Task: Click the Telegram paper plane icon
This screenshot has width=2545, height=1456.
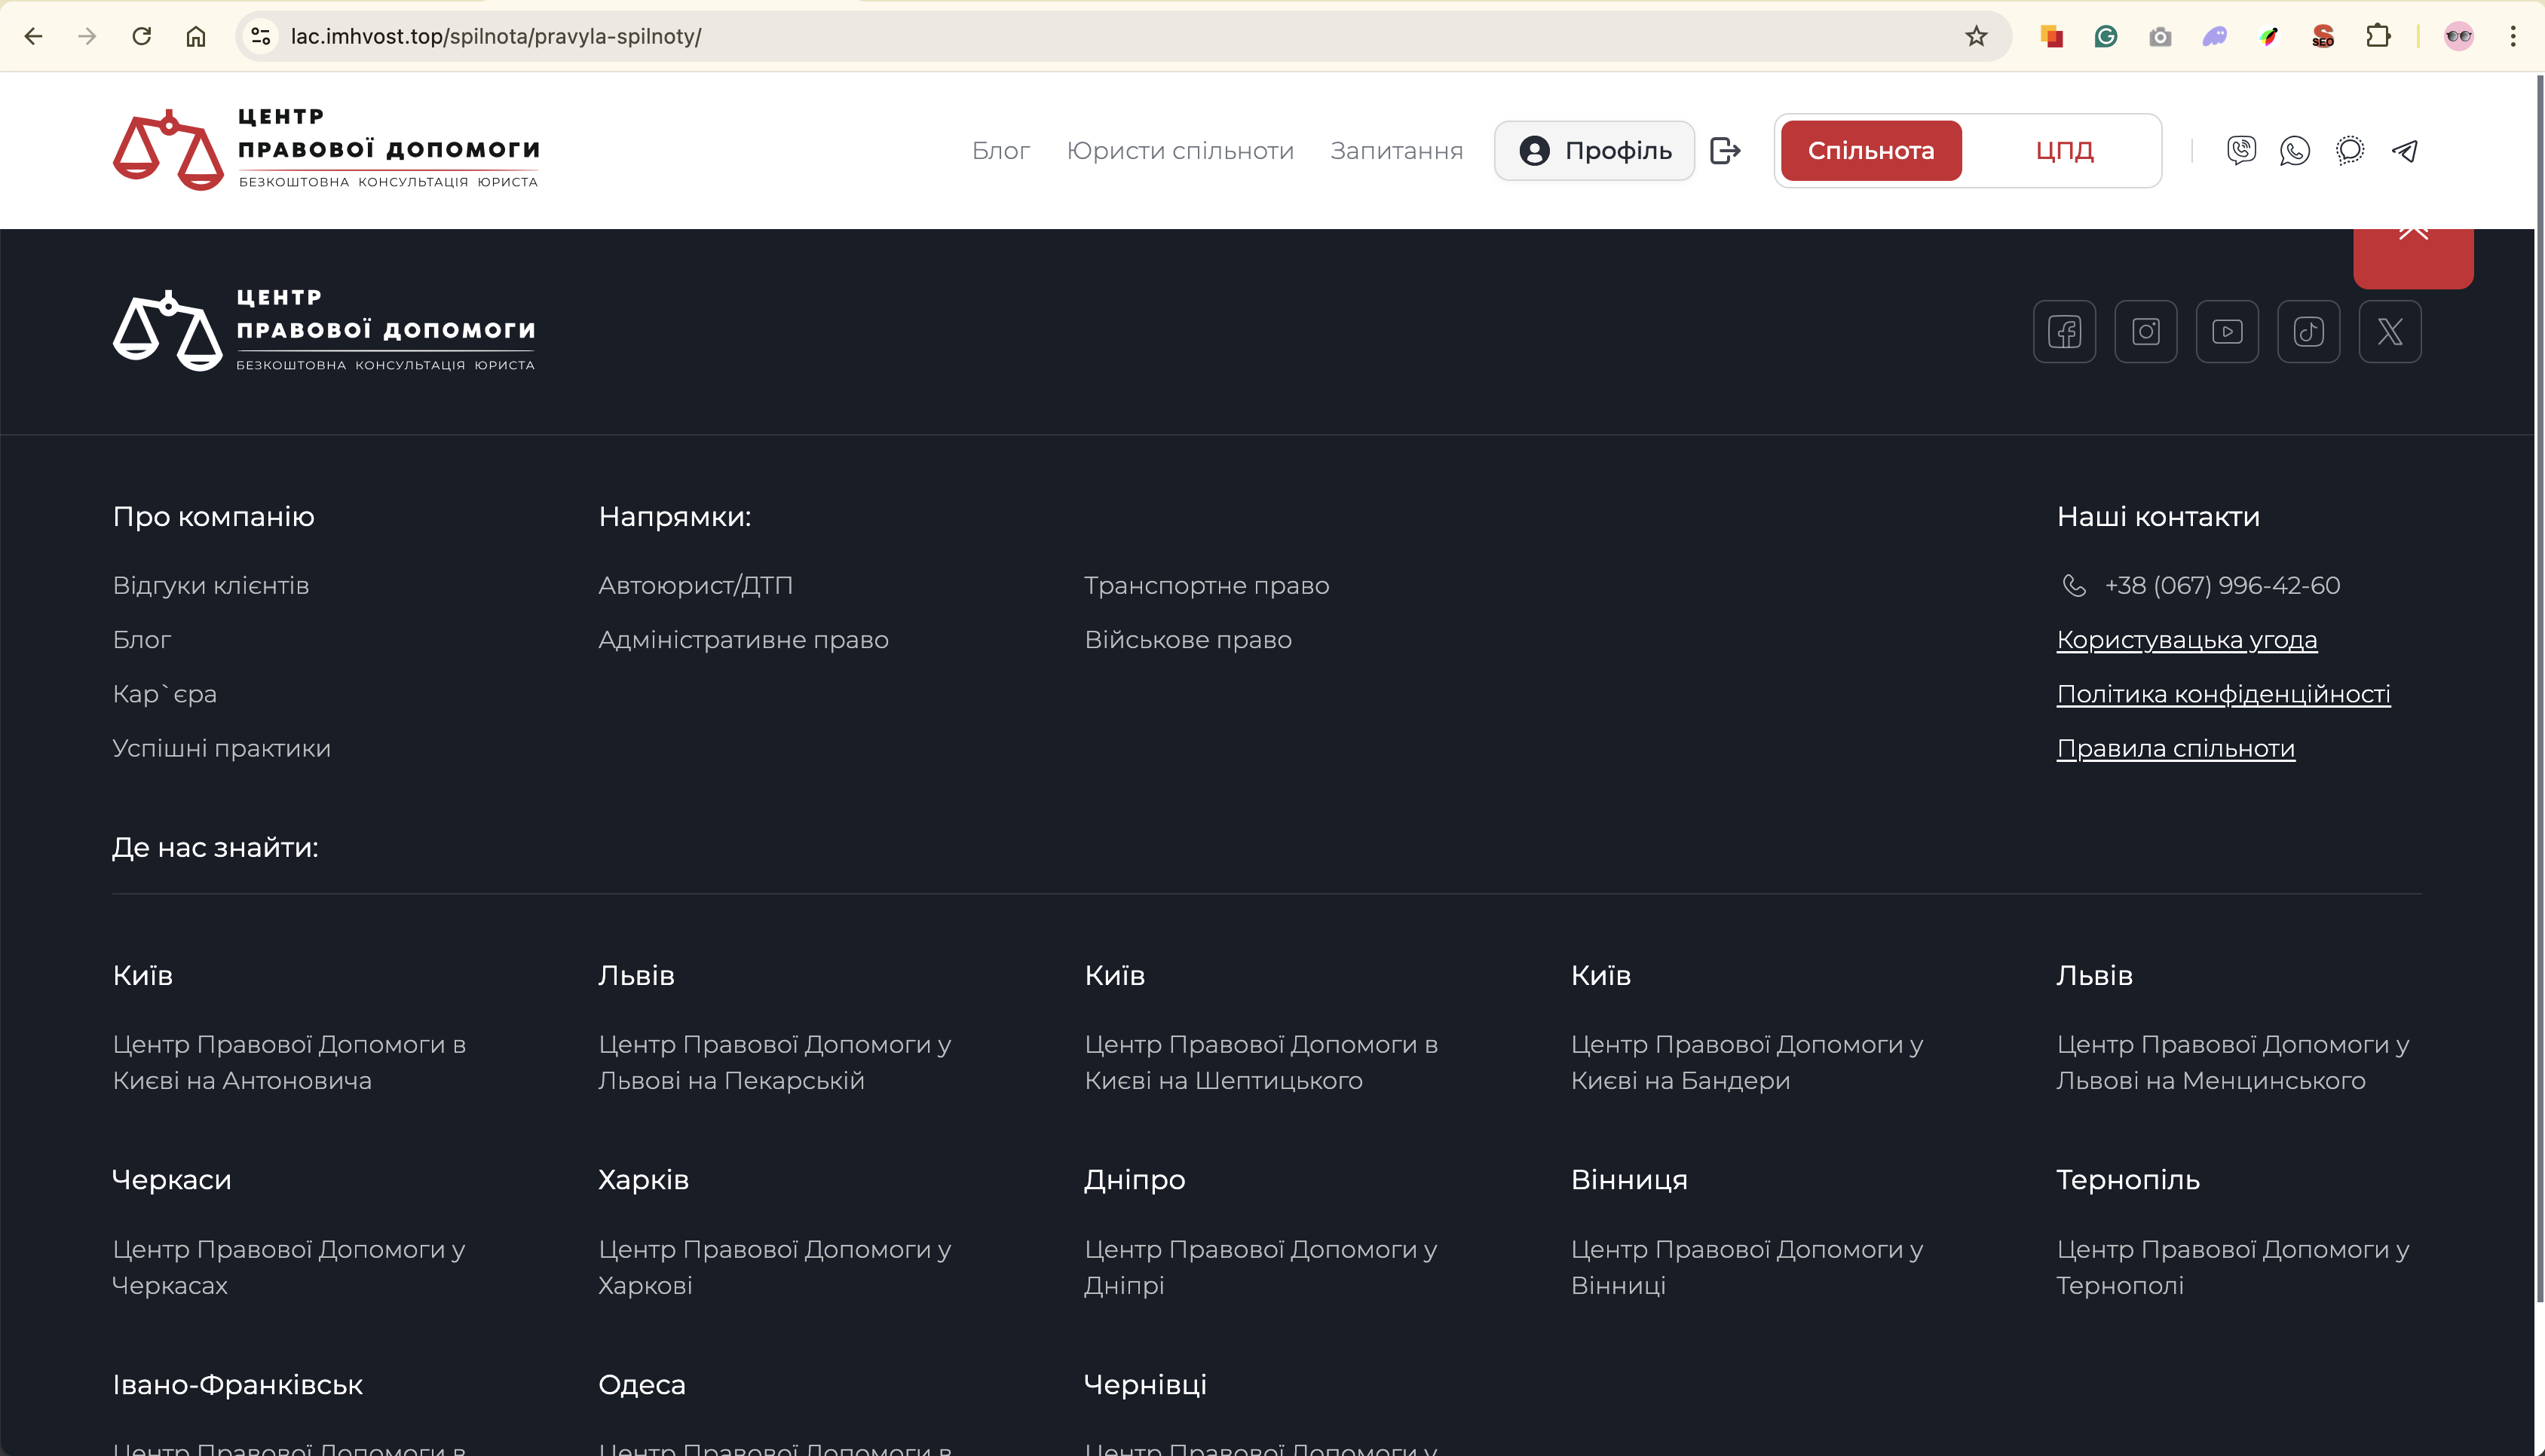Action: click(x=2404, y=151)
